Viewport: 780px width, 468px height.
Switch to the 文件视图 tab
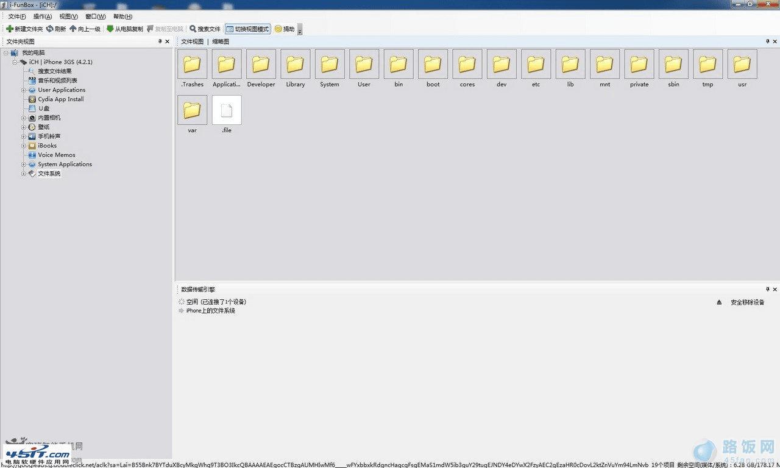pyautogui.click(x=193, y=41)
